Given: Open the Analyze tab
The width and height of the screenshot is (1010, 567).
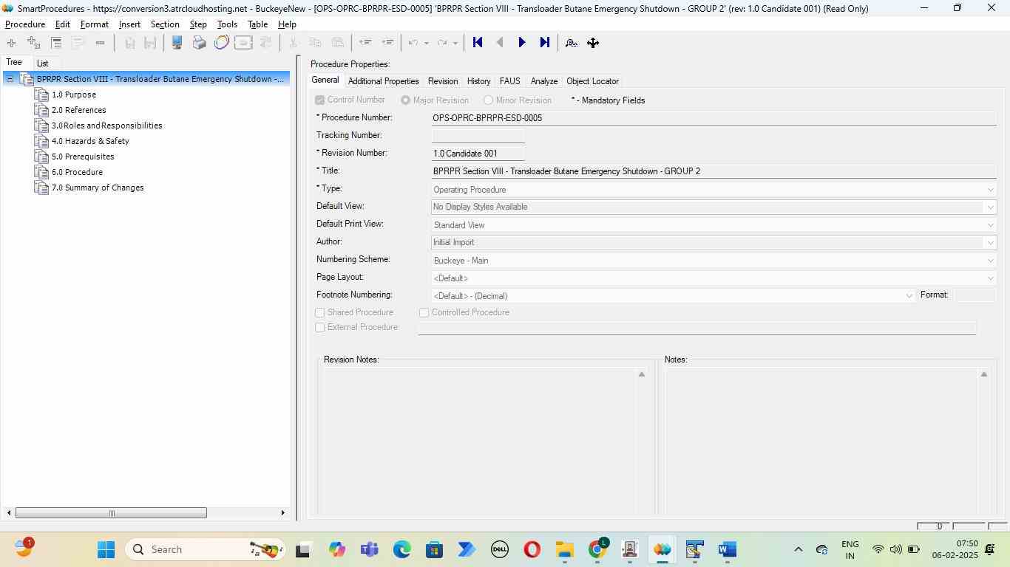Looking at the screenshot, I should (x=543, y=81).
